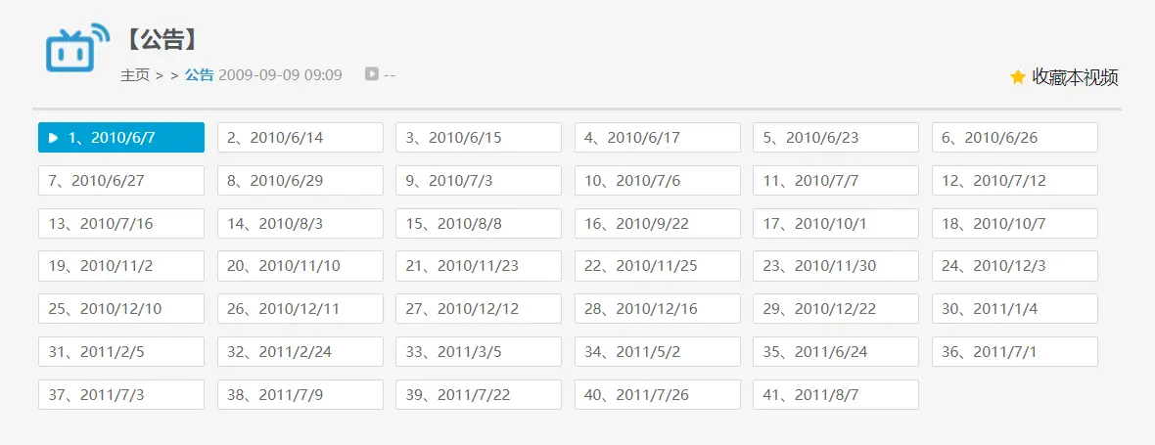Open the 主页 breadcrumb link

click(x=135, y=74)
